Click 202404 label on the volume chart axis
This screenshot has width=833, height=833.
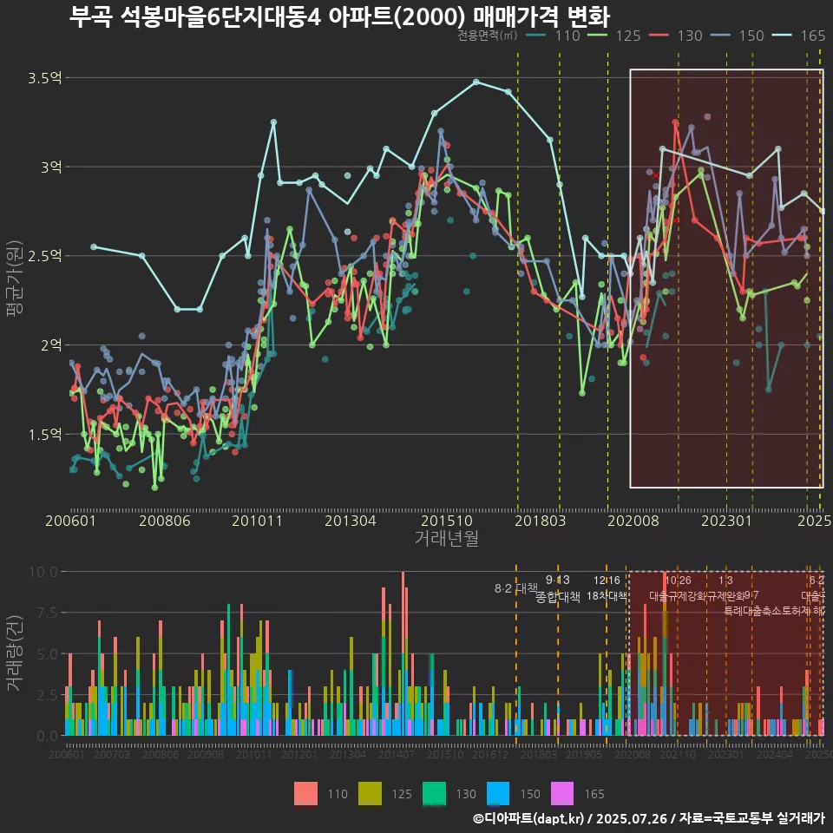click(775, 754)
